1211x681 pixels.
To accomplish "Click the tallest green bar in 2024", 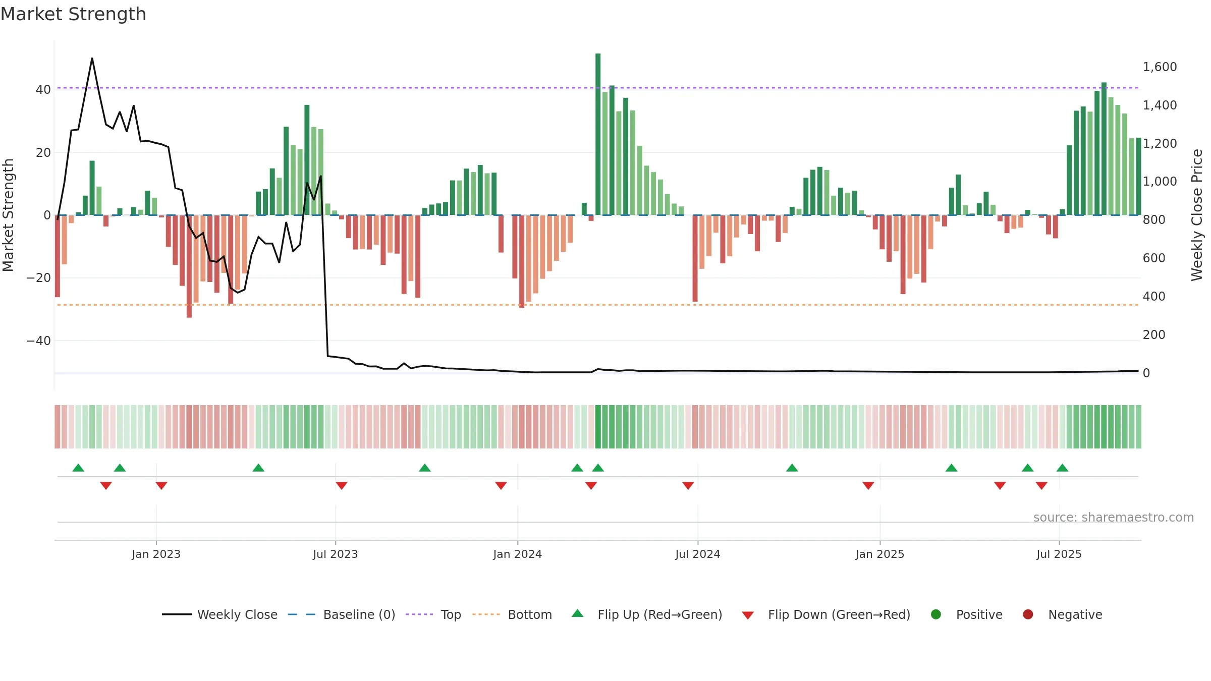I will 598,134.
